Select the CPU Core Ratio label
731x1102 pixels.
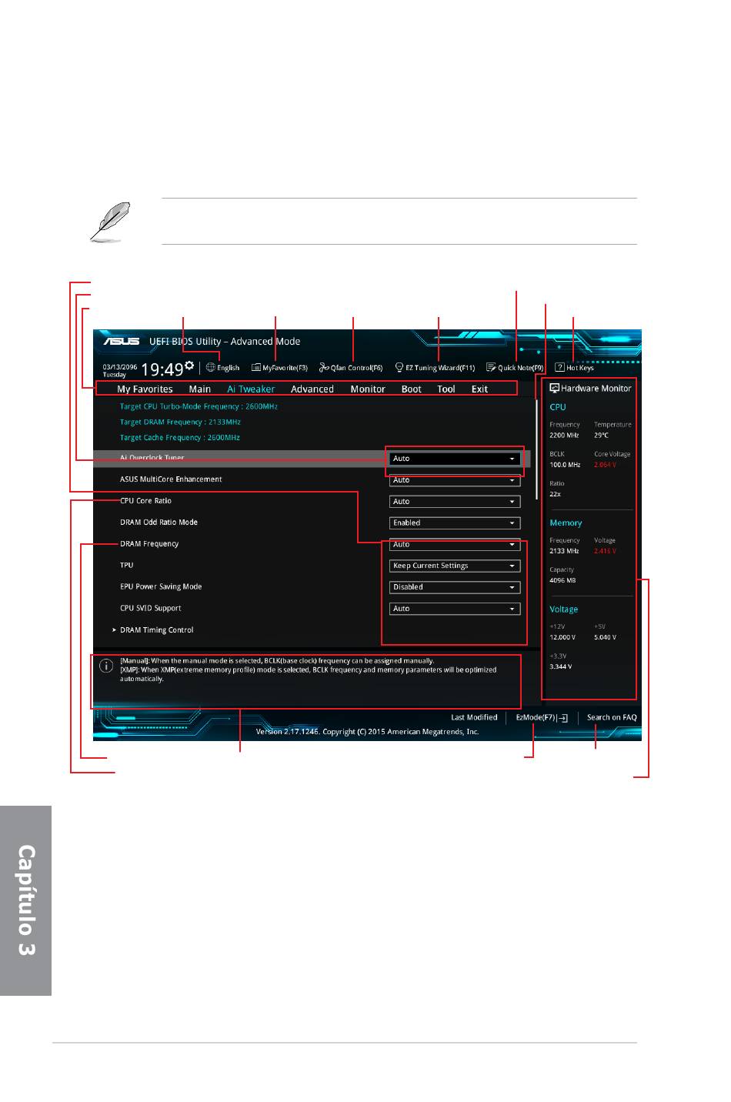(145, 501)
